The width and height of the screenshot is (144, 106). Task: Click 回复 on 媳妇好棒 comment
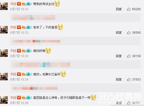pyautogui.click(x=119, y=56)
